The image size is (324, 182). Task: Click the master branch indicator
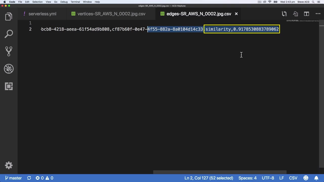(x=13, y=178)
